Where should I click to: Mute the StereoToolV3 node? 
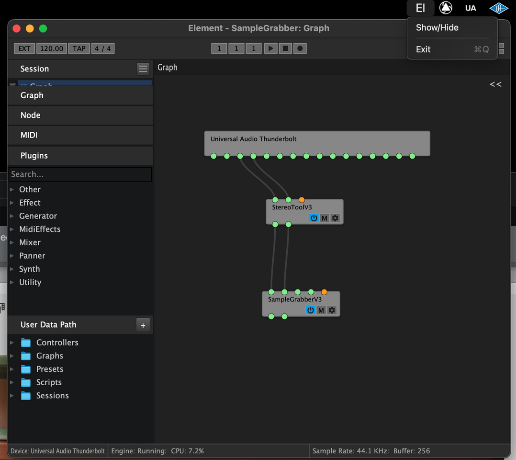click(x=325, y=218)
